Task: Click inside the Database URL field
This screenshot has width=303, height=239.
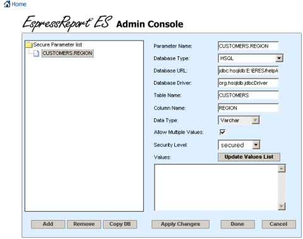Action: tap(248, 71)
